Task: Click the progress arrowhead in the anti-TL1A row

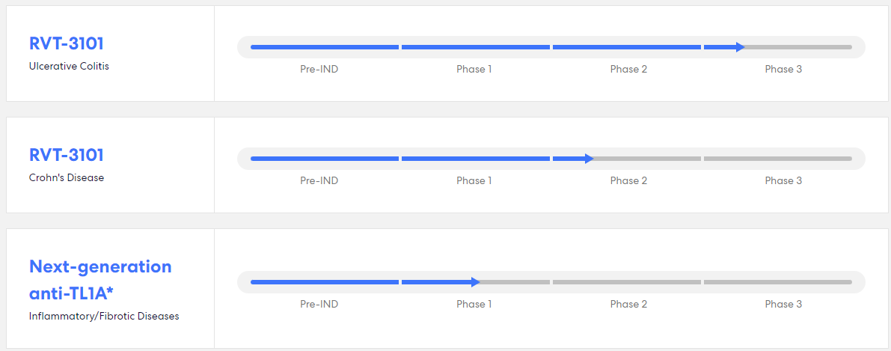Action: pyautogui.click(x=475, y=282)
